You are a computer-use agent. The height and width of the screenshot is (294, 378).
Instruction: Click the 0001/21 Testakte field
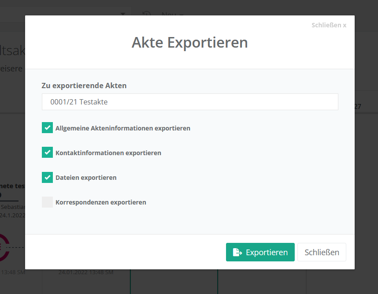pos(190,102)
